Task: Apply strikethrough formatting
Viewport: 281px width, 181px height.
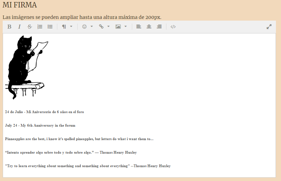Action: (x=29, y=27)
